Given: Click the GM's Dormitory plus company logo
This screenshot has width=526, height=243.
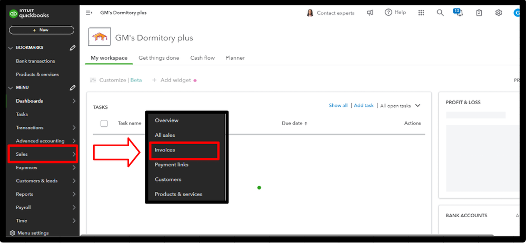Looking at the screenshot, I should point(100,37).
